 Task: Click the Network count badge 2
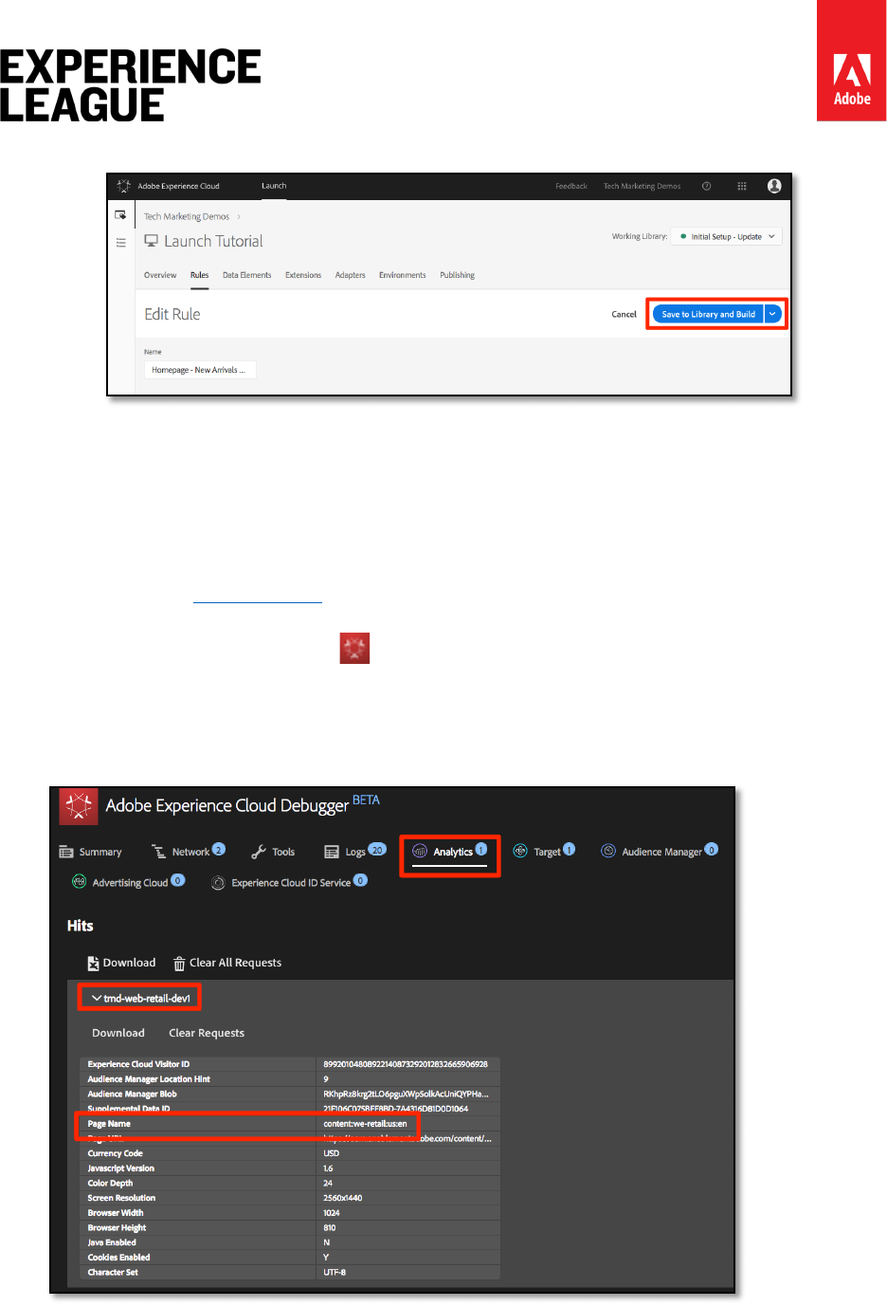[219, 849]
